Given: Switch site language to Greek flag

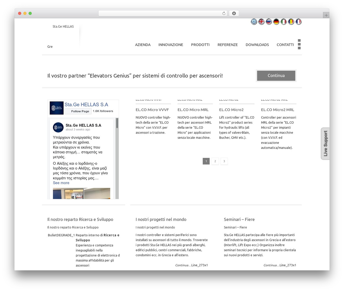Looking at the screenshot, I should pos(254,21).
